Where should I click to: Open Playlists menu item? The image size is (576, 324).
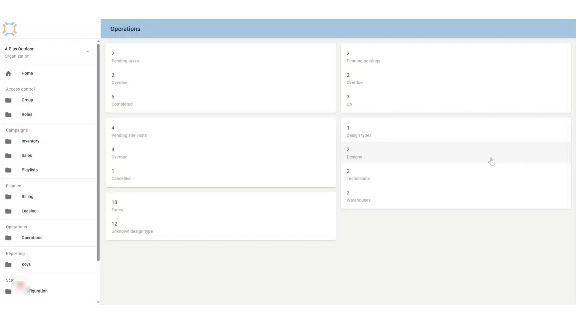(48, 170)
